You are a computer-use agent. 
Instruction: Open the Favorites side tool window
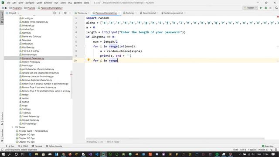[x=2, y=135]
